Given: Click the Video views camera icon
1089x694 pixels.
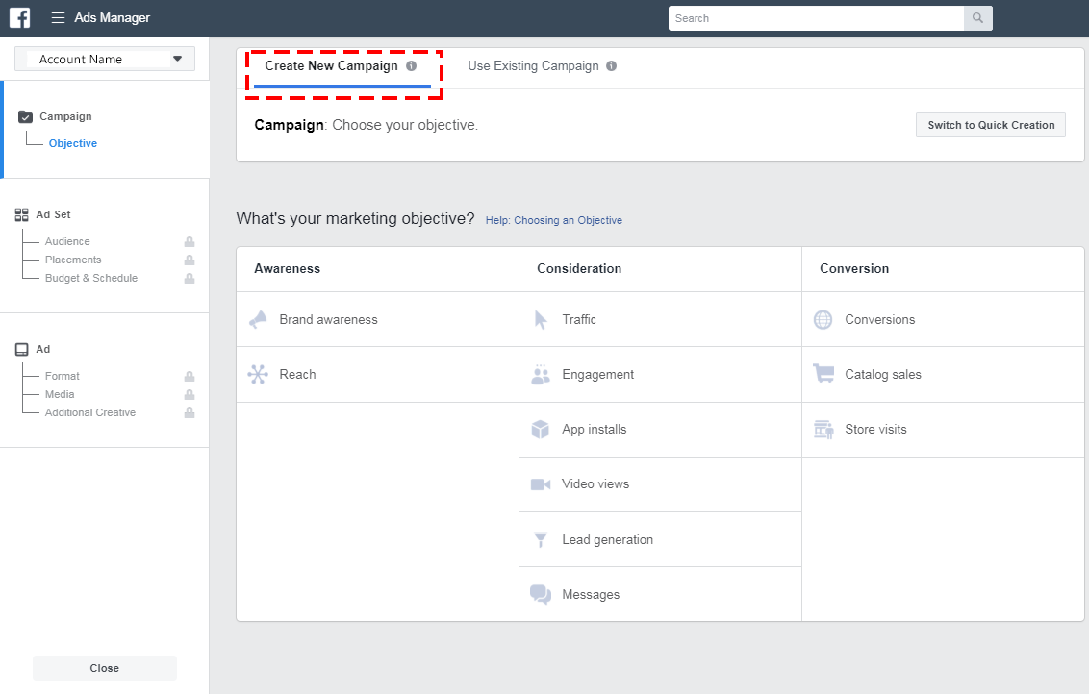Looking at the screenshot, I should pyautogui.click(x=541, y=484).
